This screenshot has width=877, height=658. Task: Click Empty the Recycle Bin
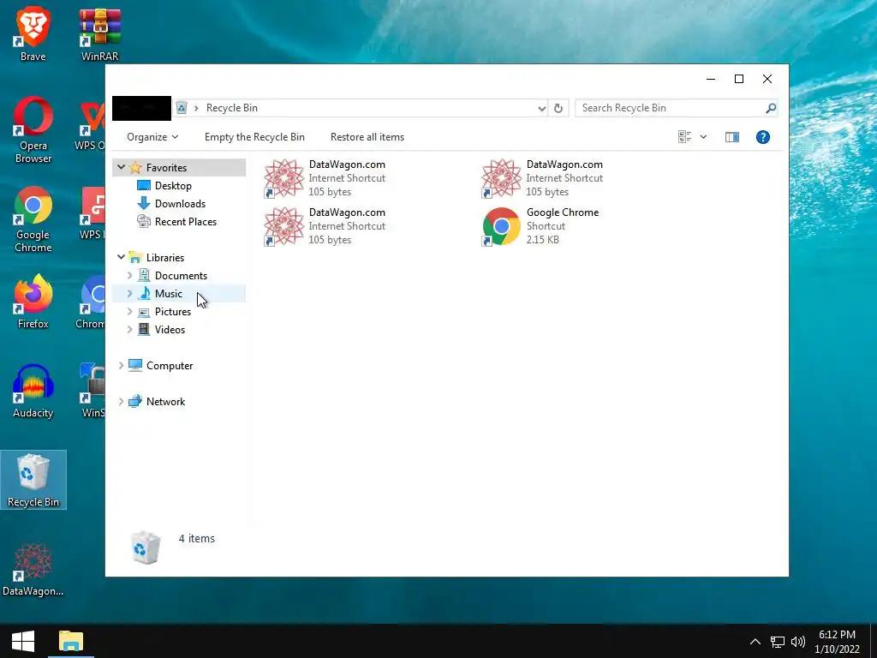[x=254, y=137]
